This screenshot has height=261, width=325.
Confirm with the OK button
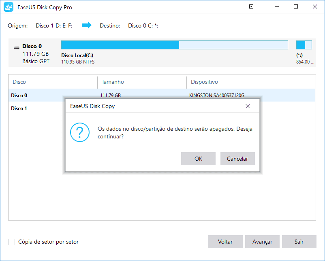(x=198, y=159)
